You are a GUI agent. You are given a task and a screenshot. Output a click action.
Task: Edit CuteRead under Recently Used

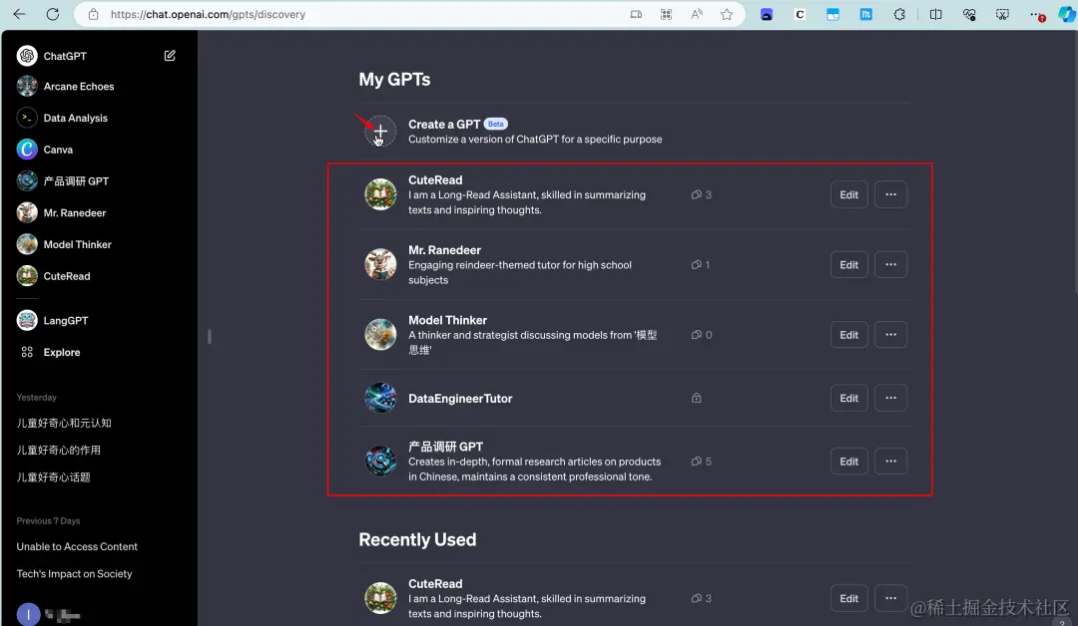[849, 598]
